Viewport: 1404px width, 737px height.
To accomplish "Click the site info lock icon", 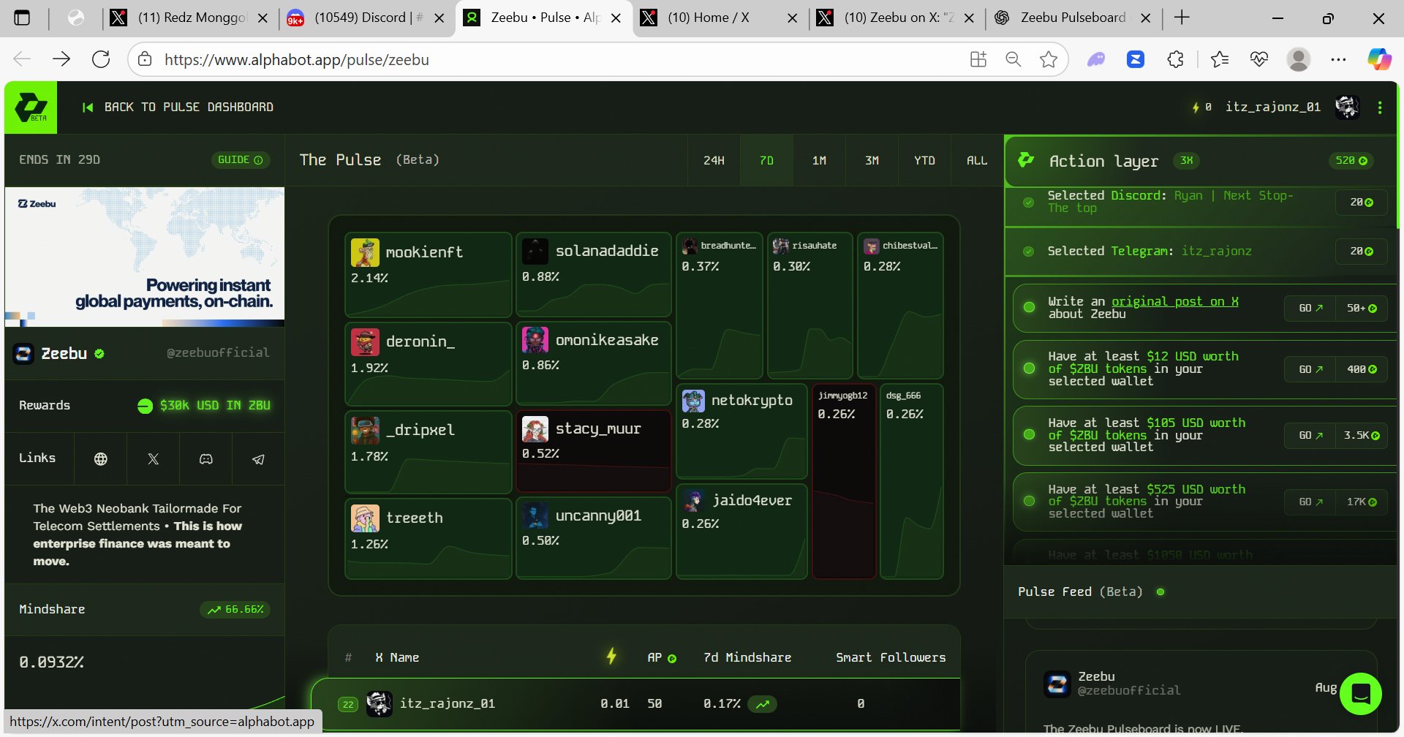I will (x=145, y=59).
